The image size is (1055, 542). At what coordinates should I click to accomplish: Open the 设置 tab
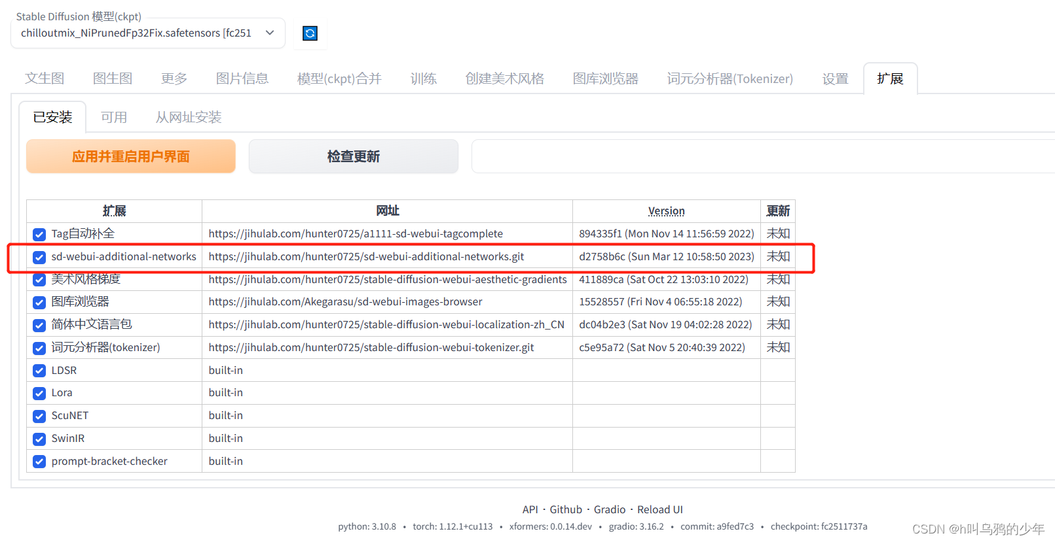(836, 78)
